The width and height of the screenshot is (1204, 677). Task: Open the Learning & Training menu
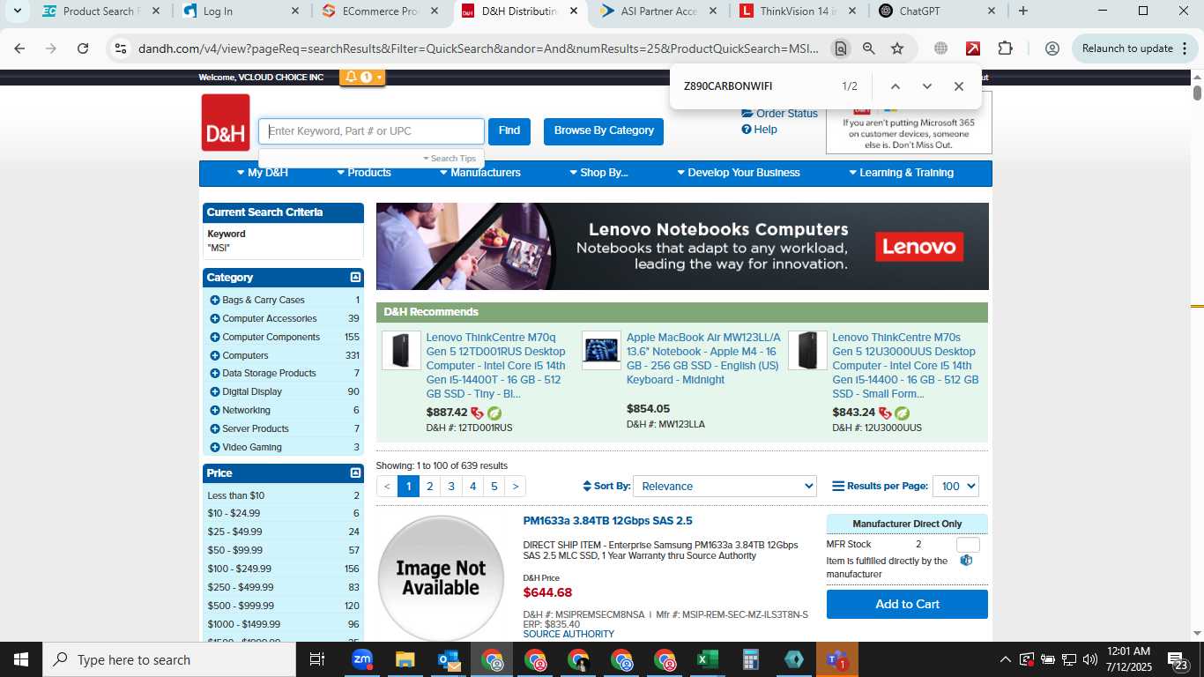[901, 173]
